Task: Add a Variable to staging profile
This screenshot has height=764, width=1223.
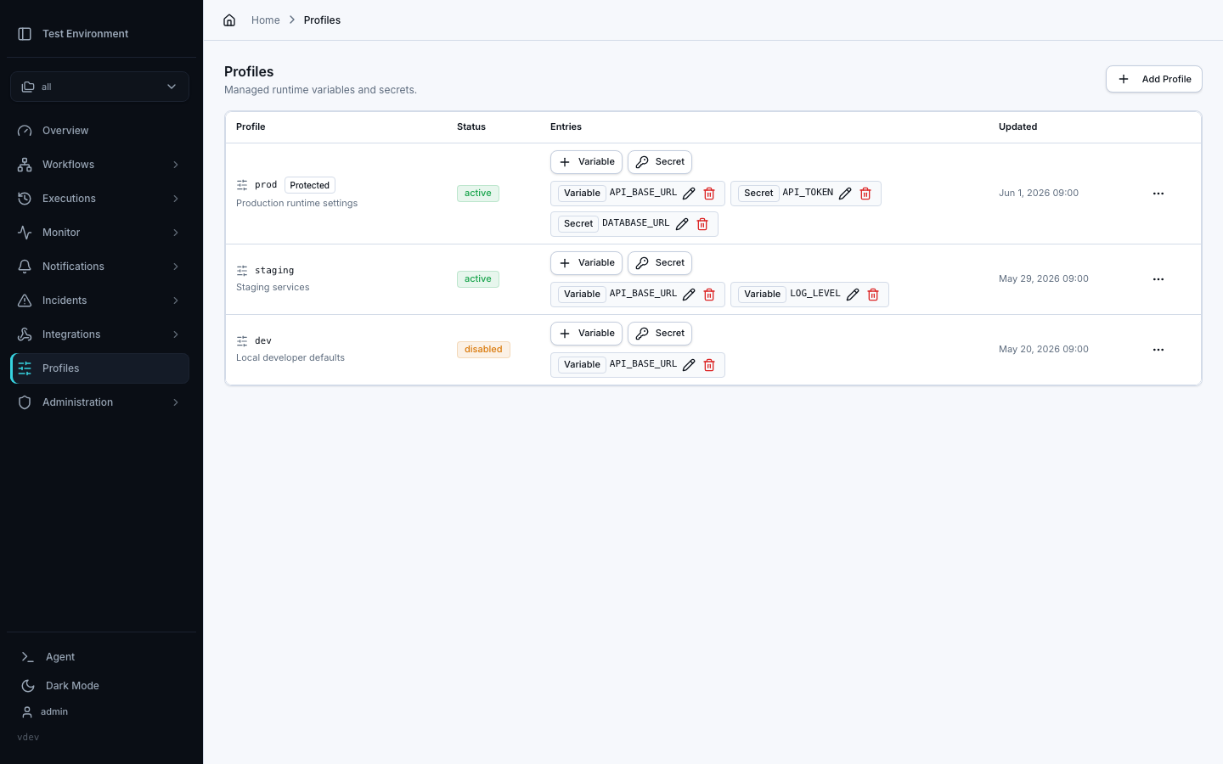Action: 586,263
